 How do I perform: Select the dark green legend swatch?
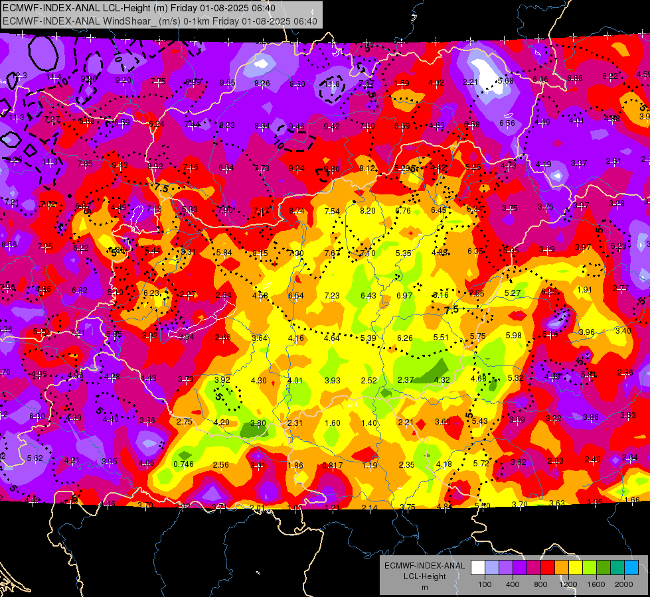(603, 568)
